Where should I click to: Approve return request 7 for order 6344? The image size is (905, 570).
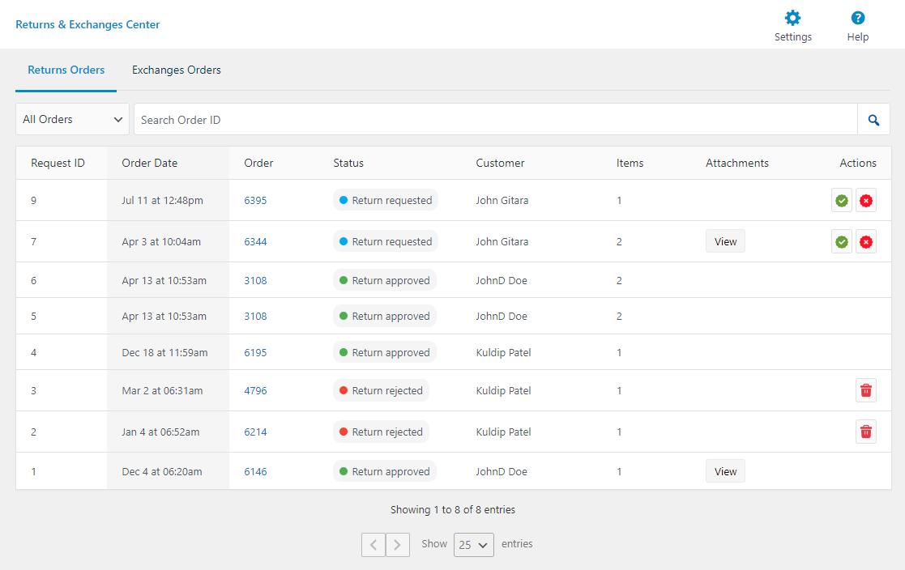[x=842, y=241]
